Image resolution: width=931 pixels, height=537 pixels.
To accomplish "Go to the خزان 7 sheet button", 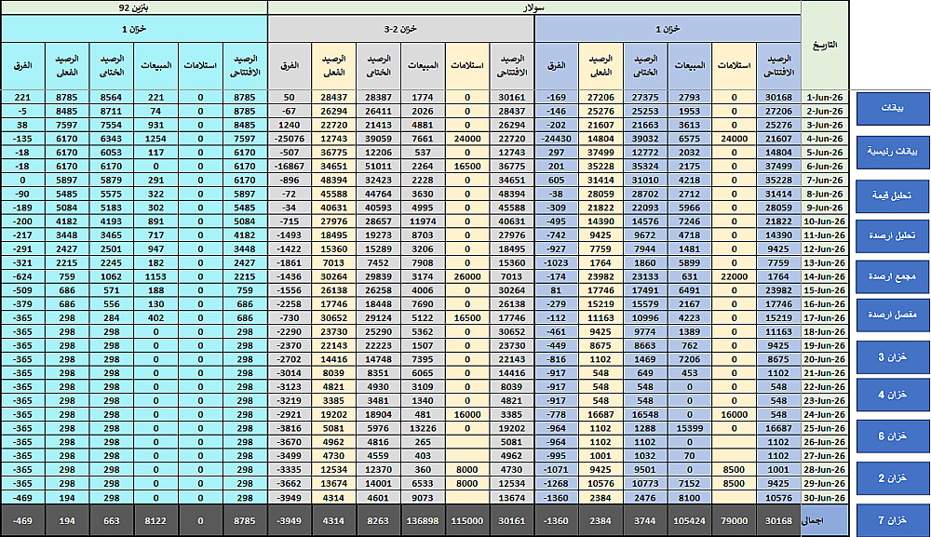I will [893, 520].
